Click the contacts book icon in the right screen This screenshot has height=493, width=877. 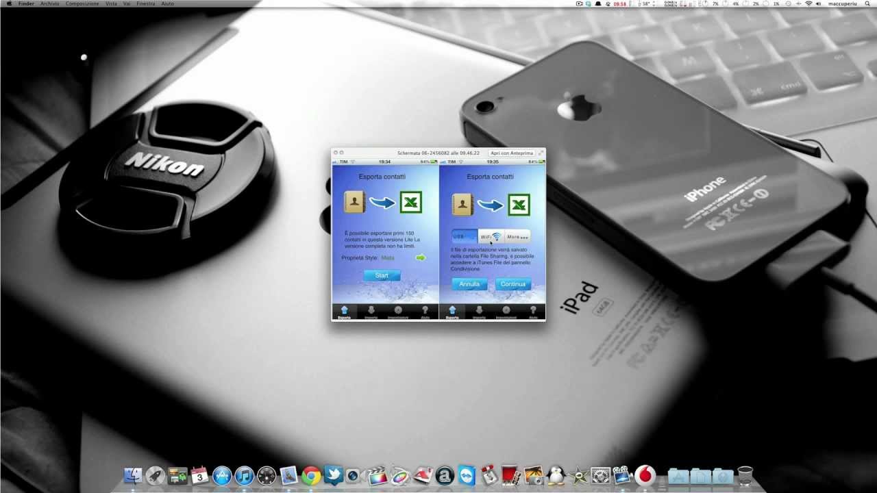click(462, 204)
